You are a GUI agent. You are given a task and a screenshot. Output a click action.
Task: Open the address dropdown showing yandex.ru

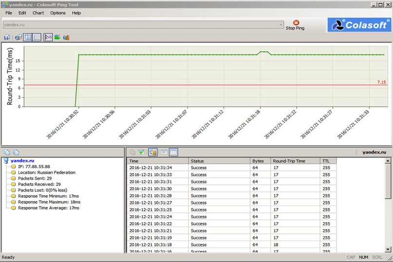[x=281, y=24]
